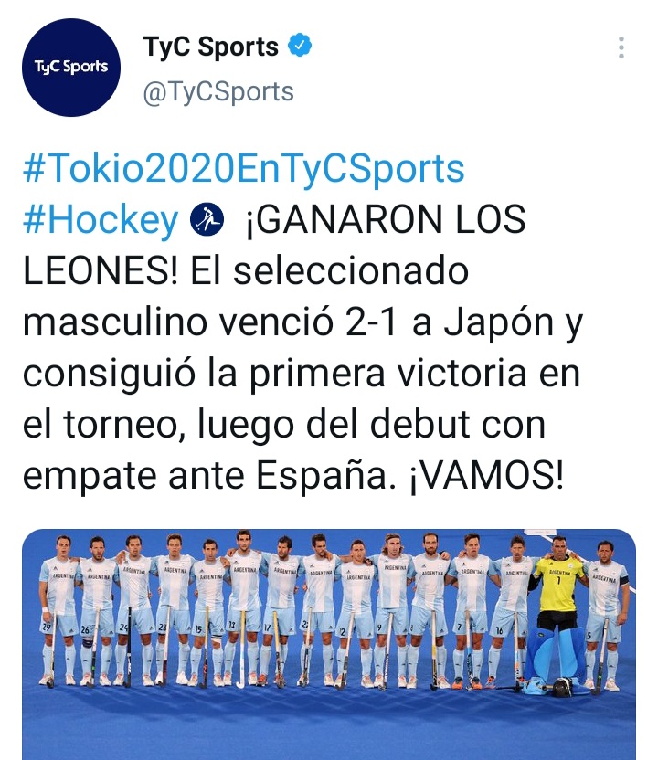Open the TyC Sports profile avatar

point(71,68)
